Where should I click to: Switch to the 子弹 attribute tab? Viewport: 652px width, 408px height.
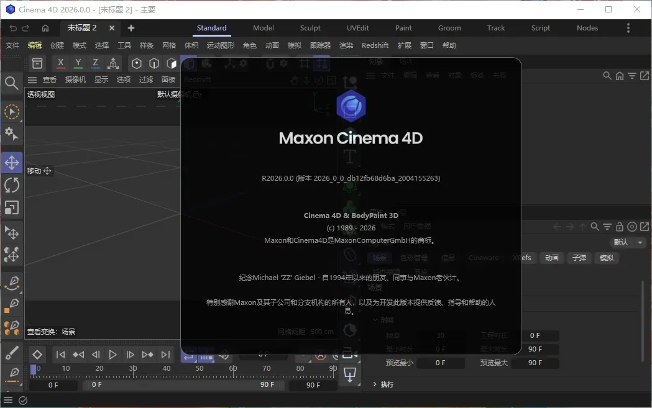(579, 258)
